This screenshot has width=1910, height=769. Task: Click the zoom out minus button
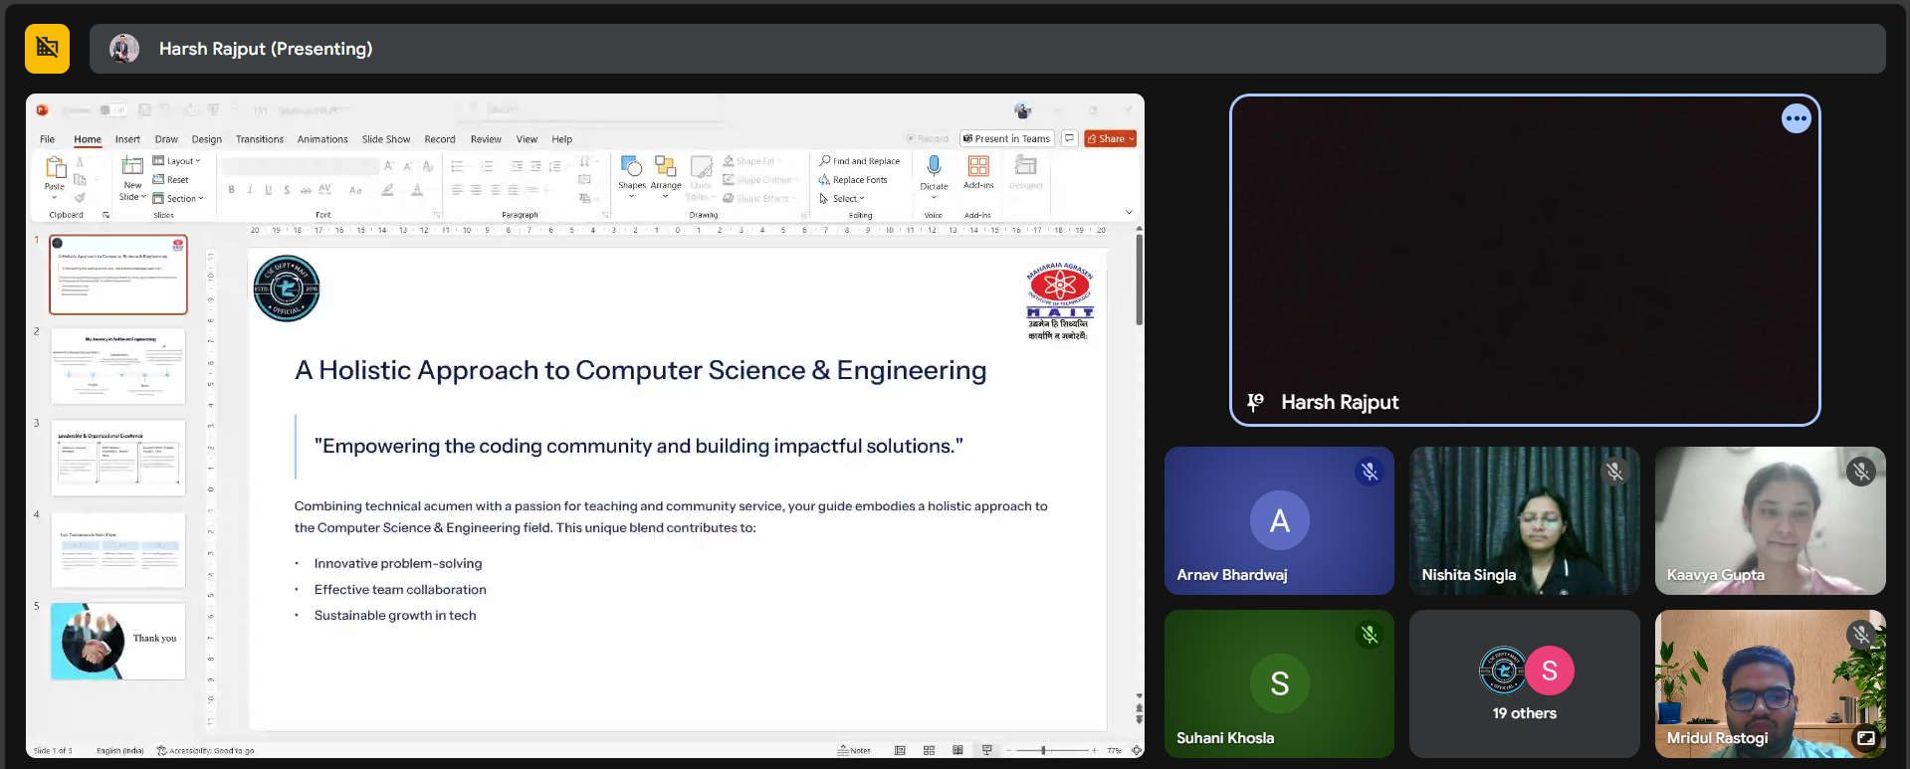(x=1007, y=750)
